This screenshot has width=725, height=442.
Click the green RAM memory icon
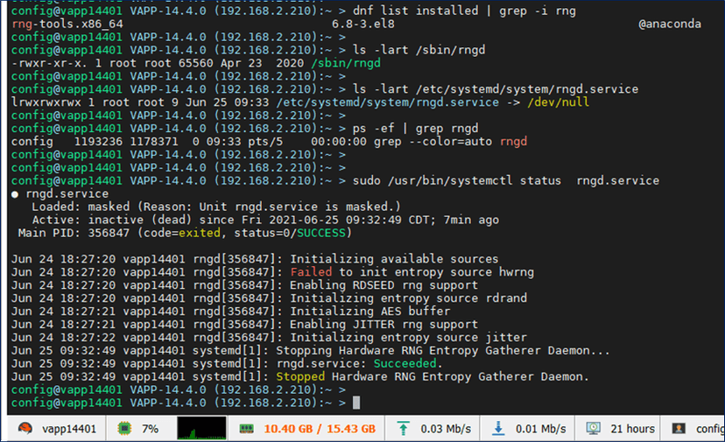[247, 429]
